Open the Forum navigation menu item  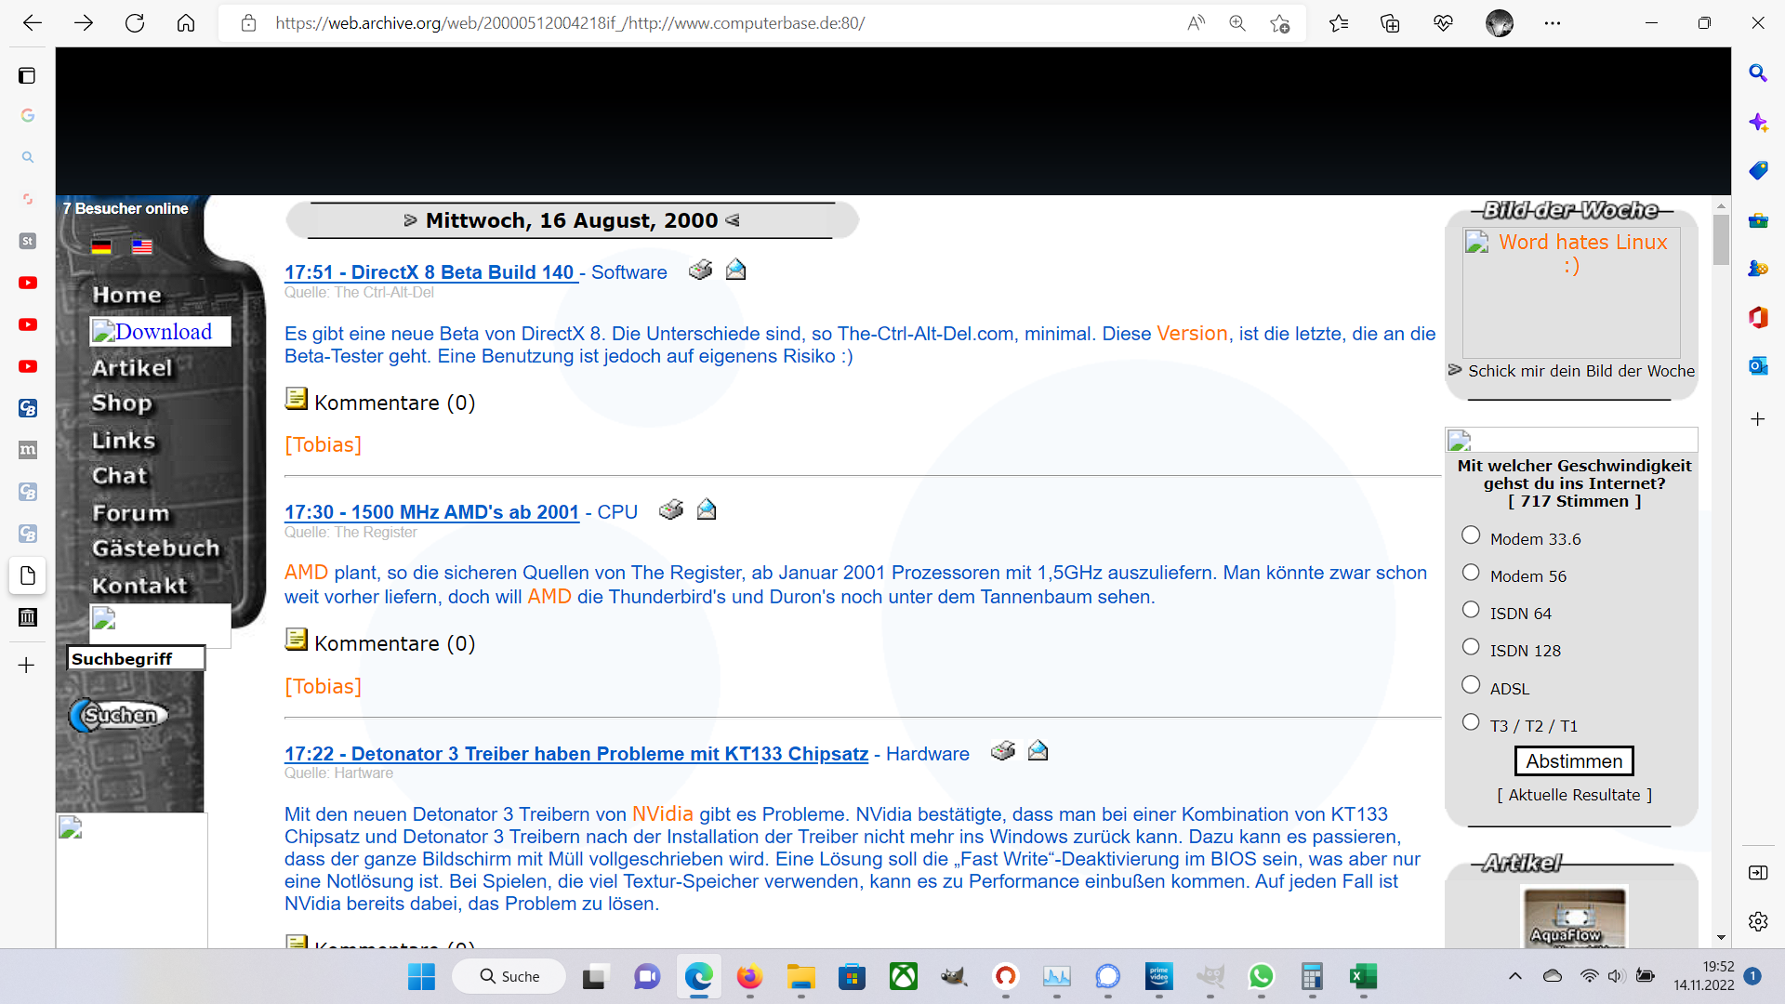click(x=131, y=513)
